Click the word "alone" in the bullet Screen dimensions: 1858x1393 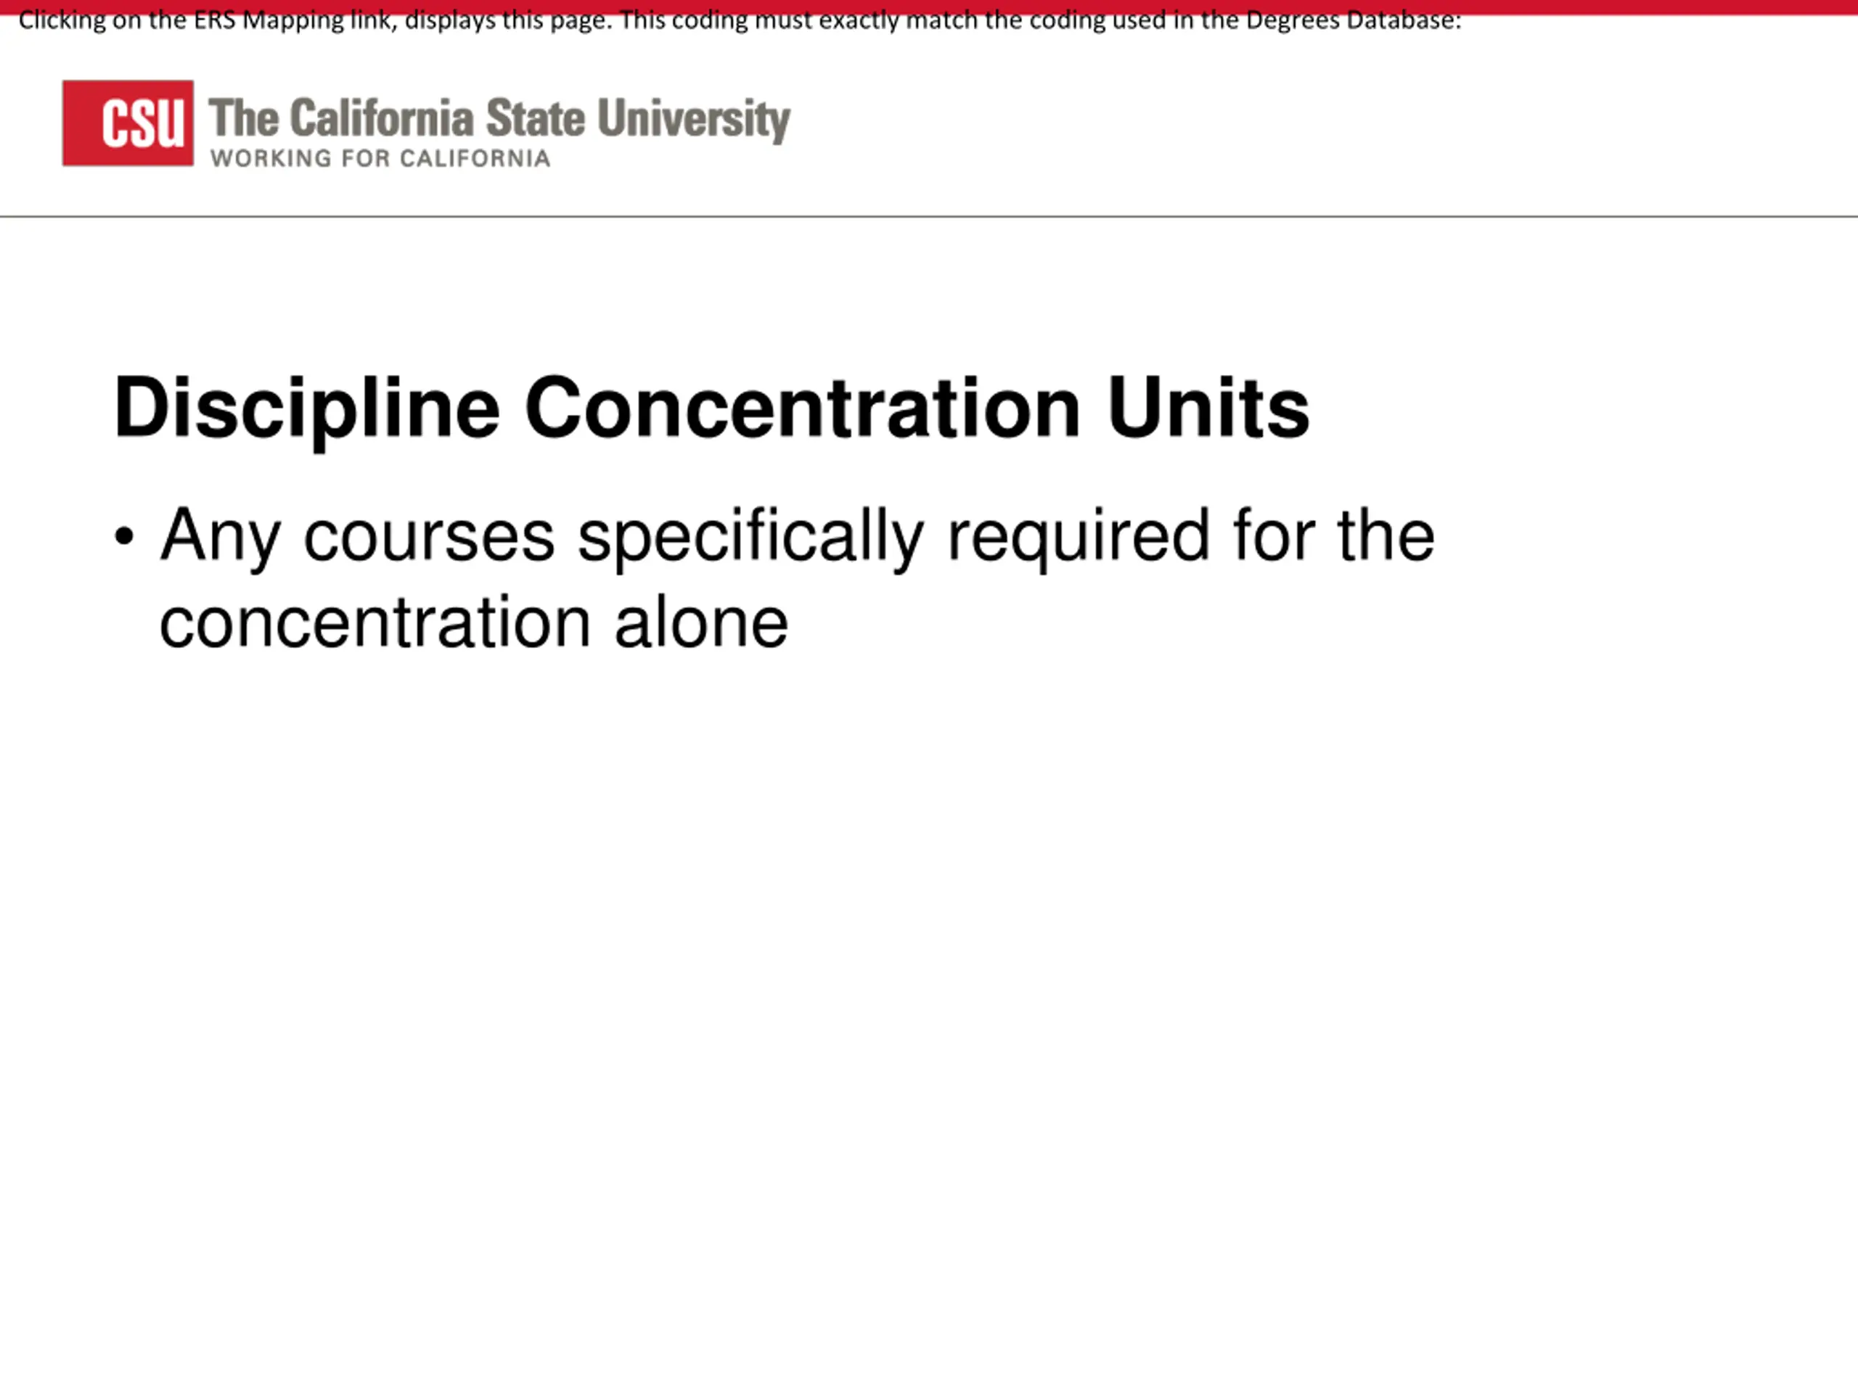click(x=701, y=622)
